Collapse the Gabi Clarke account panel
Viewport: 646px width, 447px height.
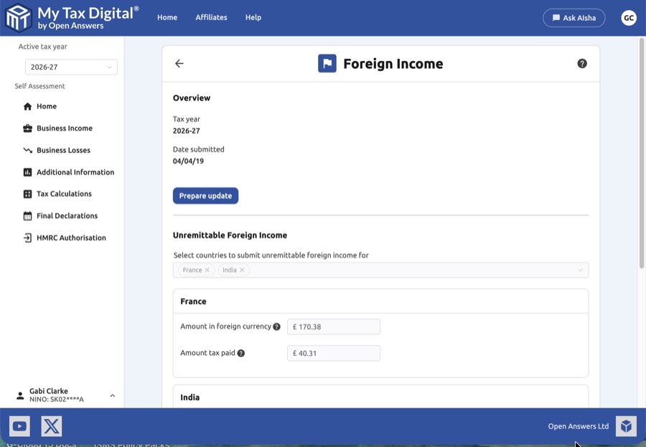coord(112,395)
